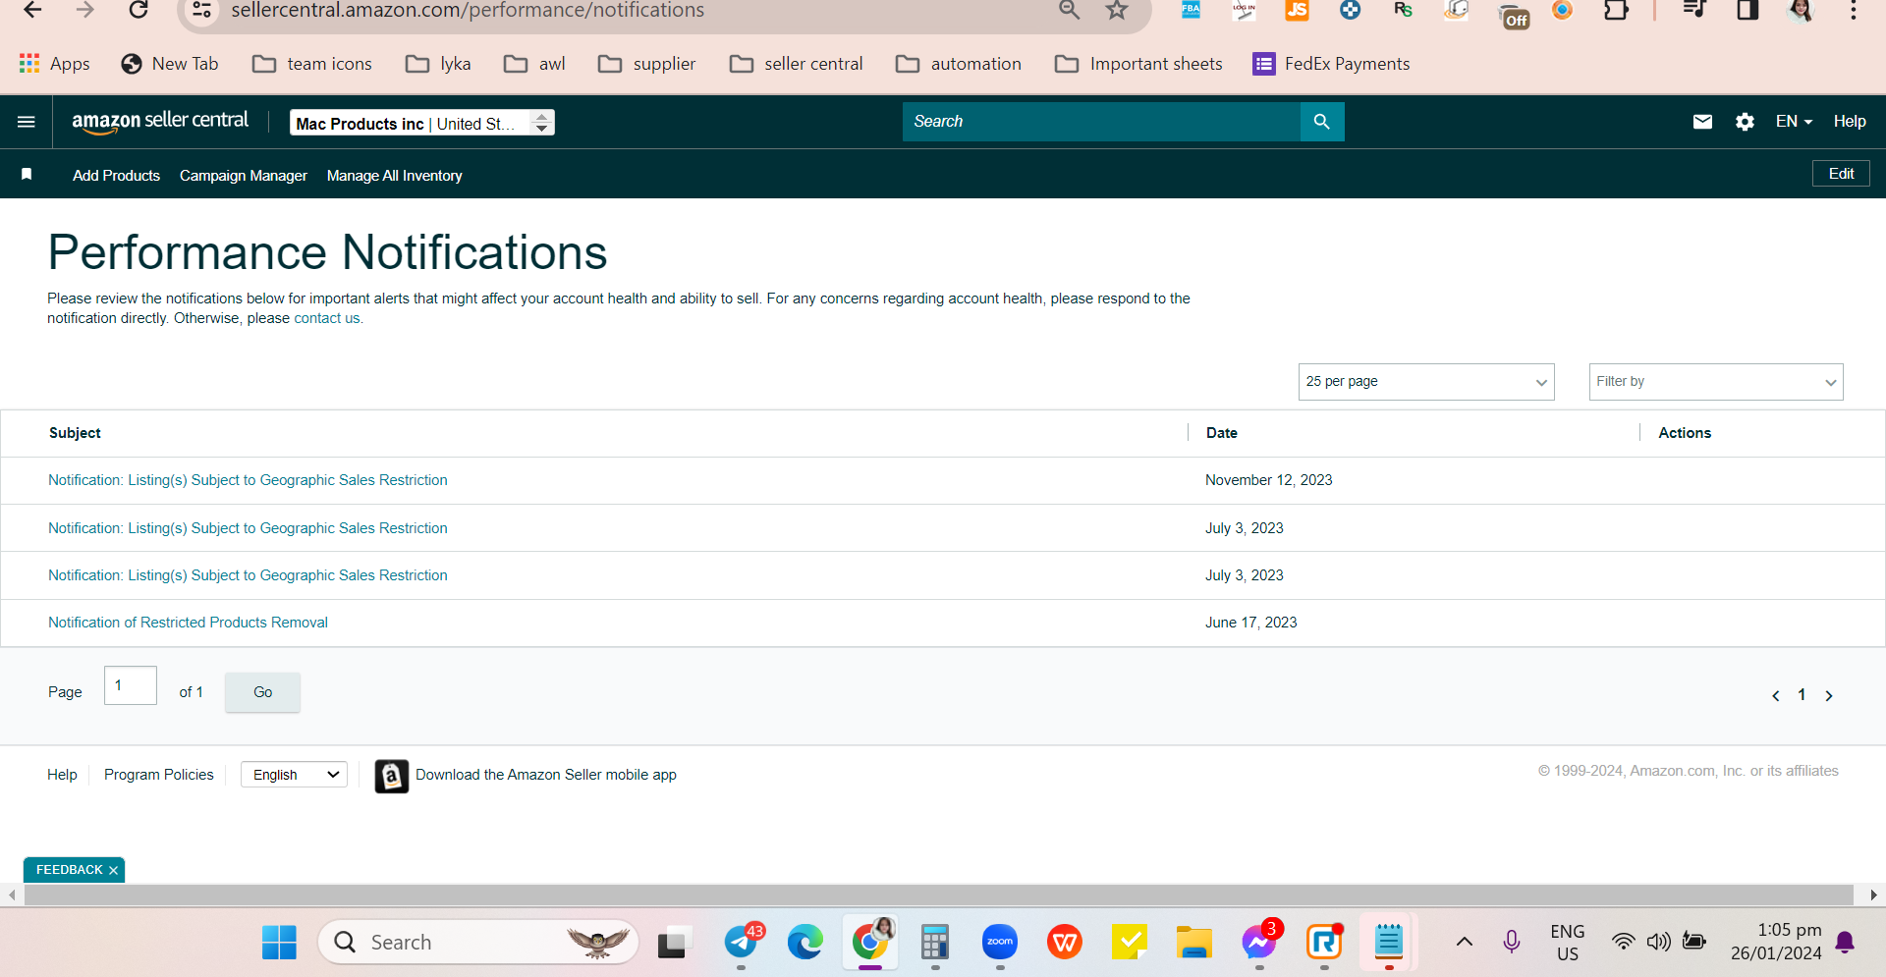Image resolution: width=1886 pixels, height=977 pixels.
Task: Open the clock and date in taskbar
Action: (1776, 942)
